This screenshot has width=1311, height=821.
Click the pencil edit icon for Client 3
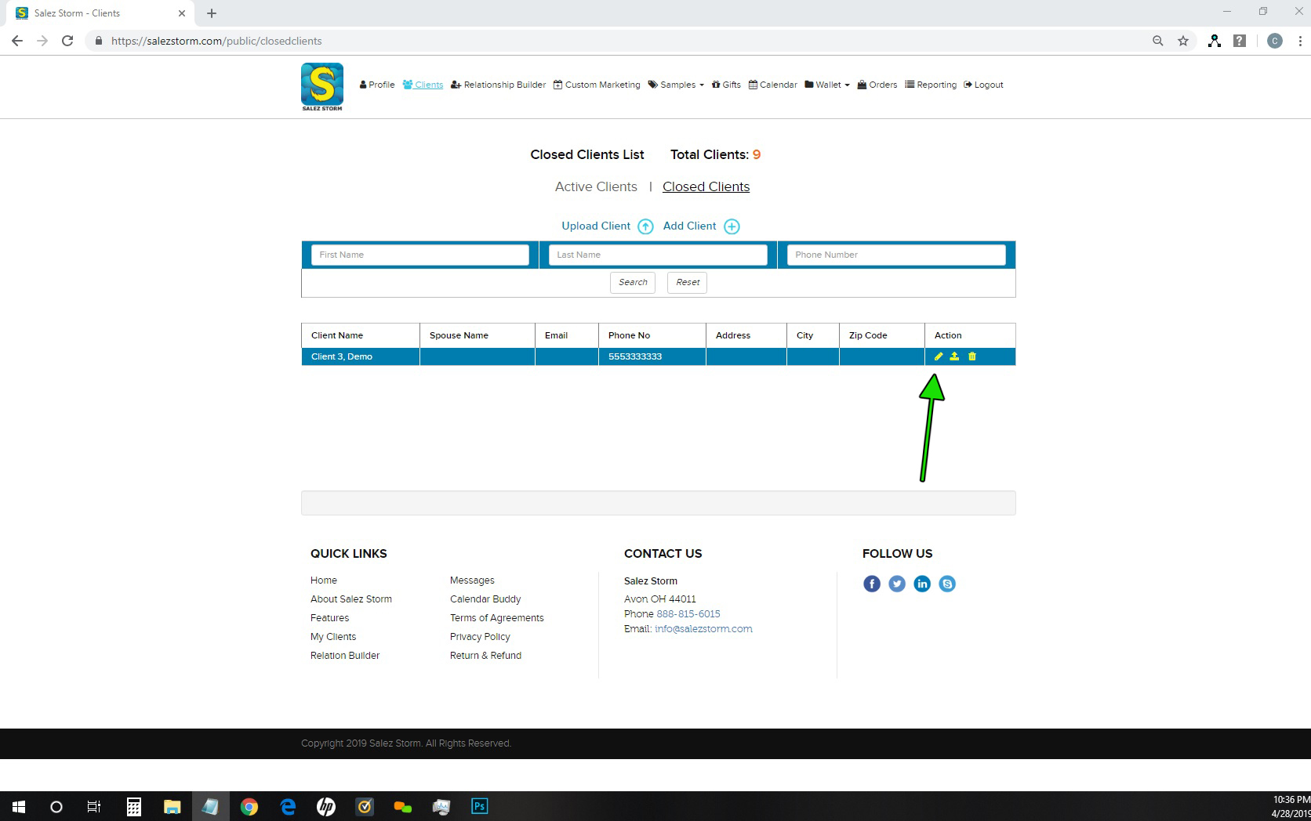click(938, 356)
